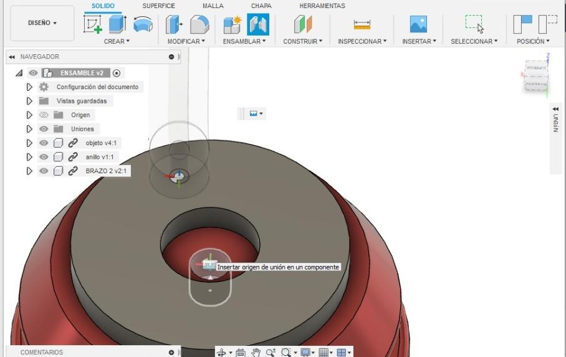566x357 pixels.
Task: Select the Measure ruler icon
Action: (362, 24)
